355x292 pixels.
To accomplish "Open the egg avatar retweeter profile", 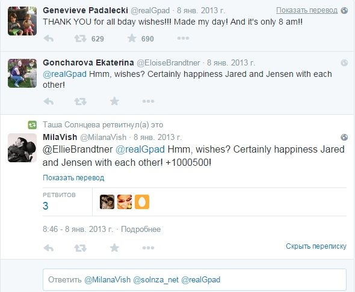I will pyautogui.click(x=142, y=202).
